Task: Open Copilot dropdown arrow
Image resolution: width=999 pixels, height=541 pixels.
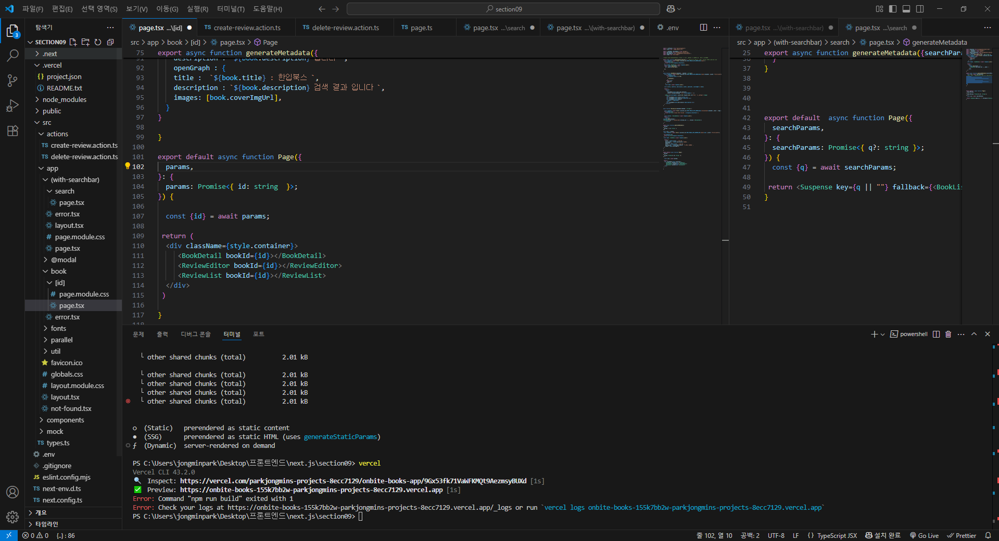Action: coord(679,9)
